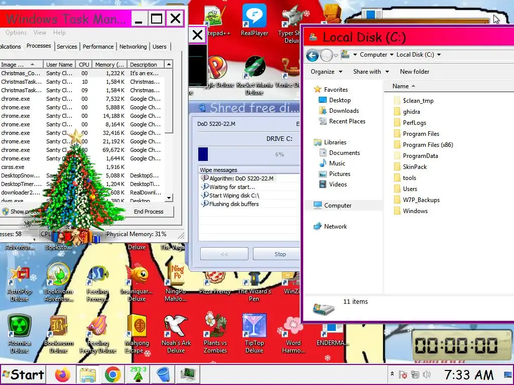Open Rocket Mania Deluxe desktop icon
The width and height of the screenshot is (514, 385).
254,75
